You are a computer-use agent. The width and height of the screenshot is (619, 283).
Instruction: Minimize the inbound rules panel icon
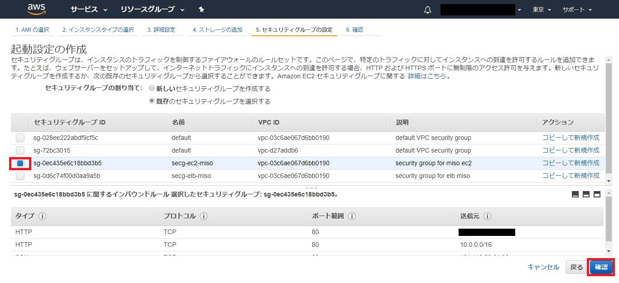pos(575,194)
